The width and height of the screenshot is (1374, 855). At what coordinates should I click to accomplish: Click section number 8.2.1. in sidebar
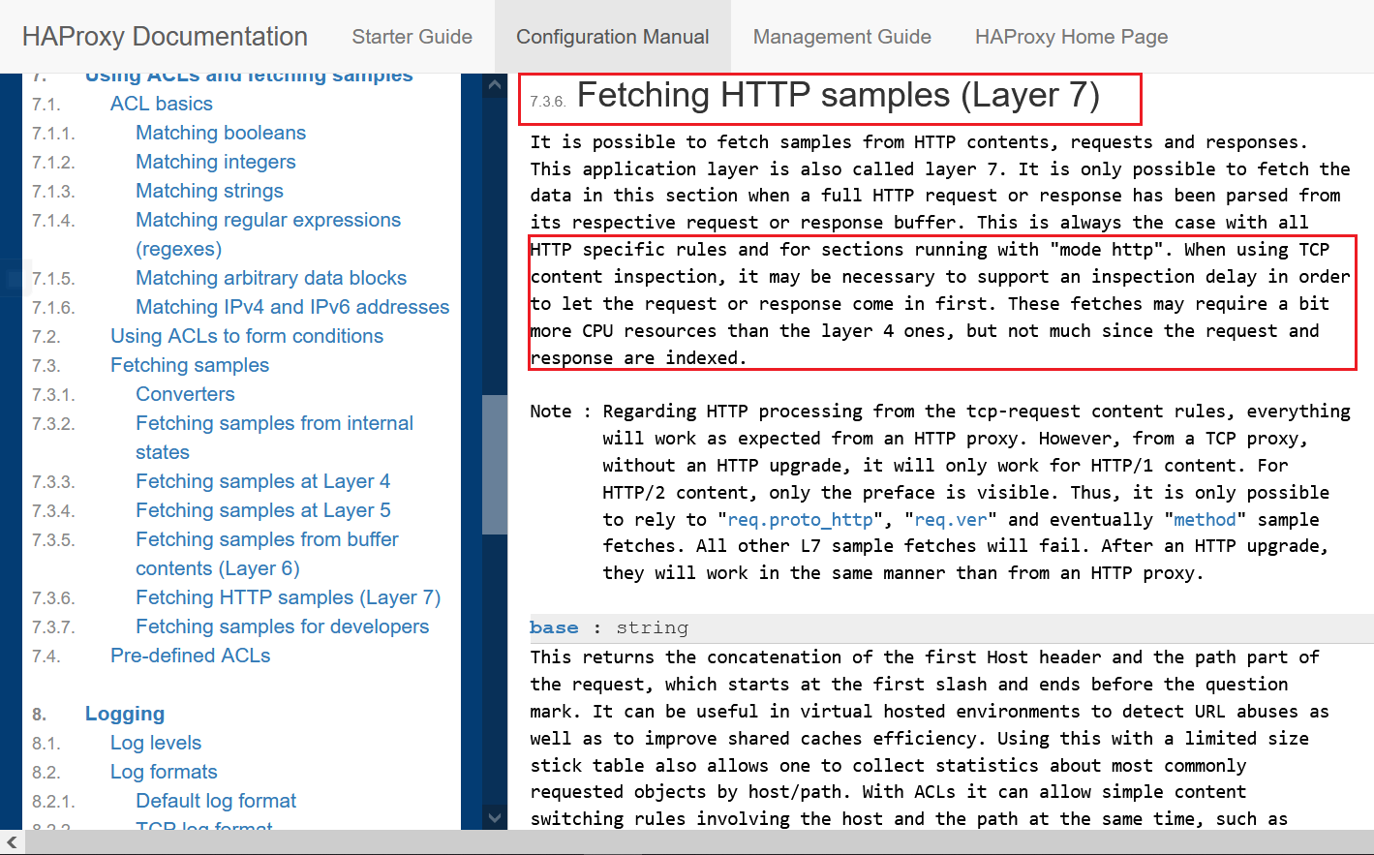(53, 802)
